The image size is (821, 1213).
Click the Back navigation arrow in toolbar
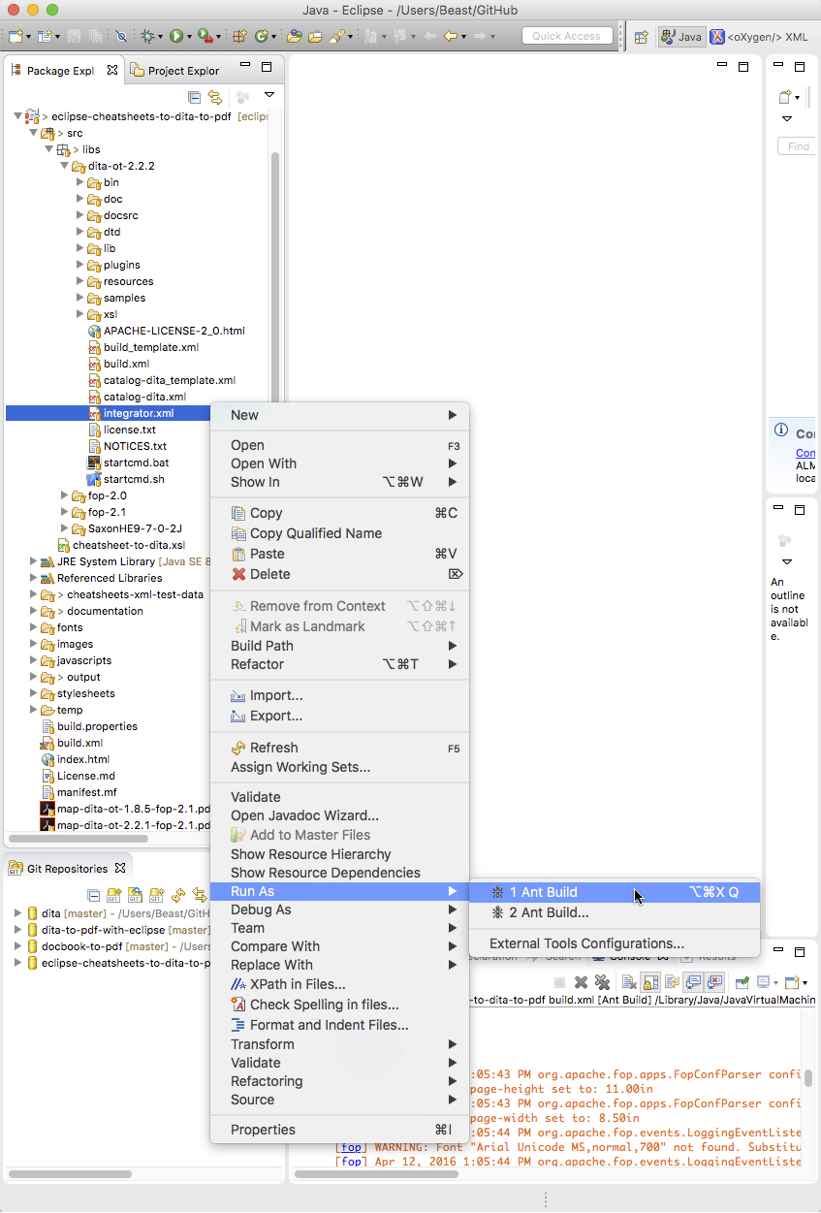451,36
